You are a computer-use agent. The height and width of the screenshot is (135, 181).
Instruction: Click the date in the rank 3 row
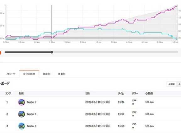(x=98, y=126)
